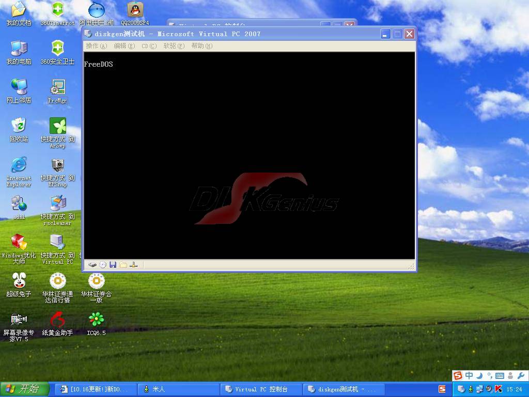Click the Kaspersky tray icon
This screenshot has height=397, width=529.
(x=499, y=389)
